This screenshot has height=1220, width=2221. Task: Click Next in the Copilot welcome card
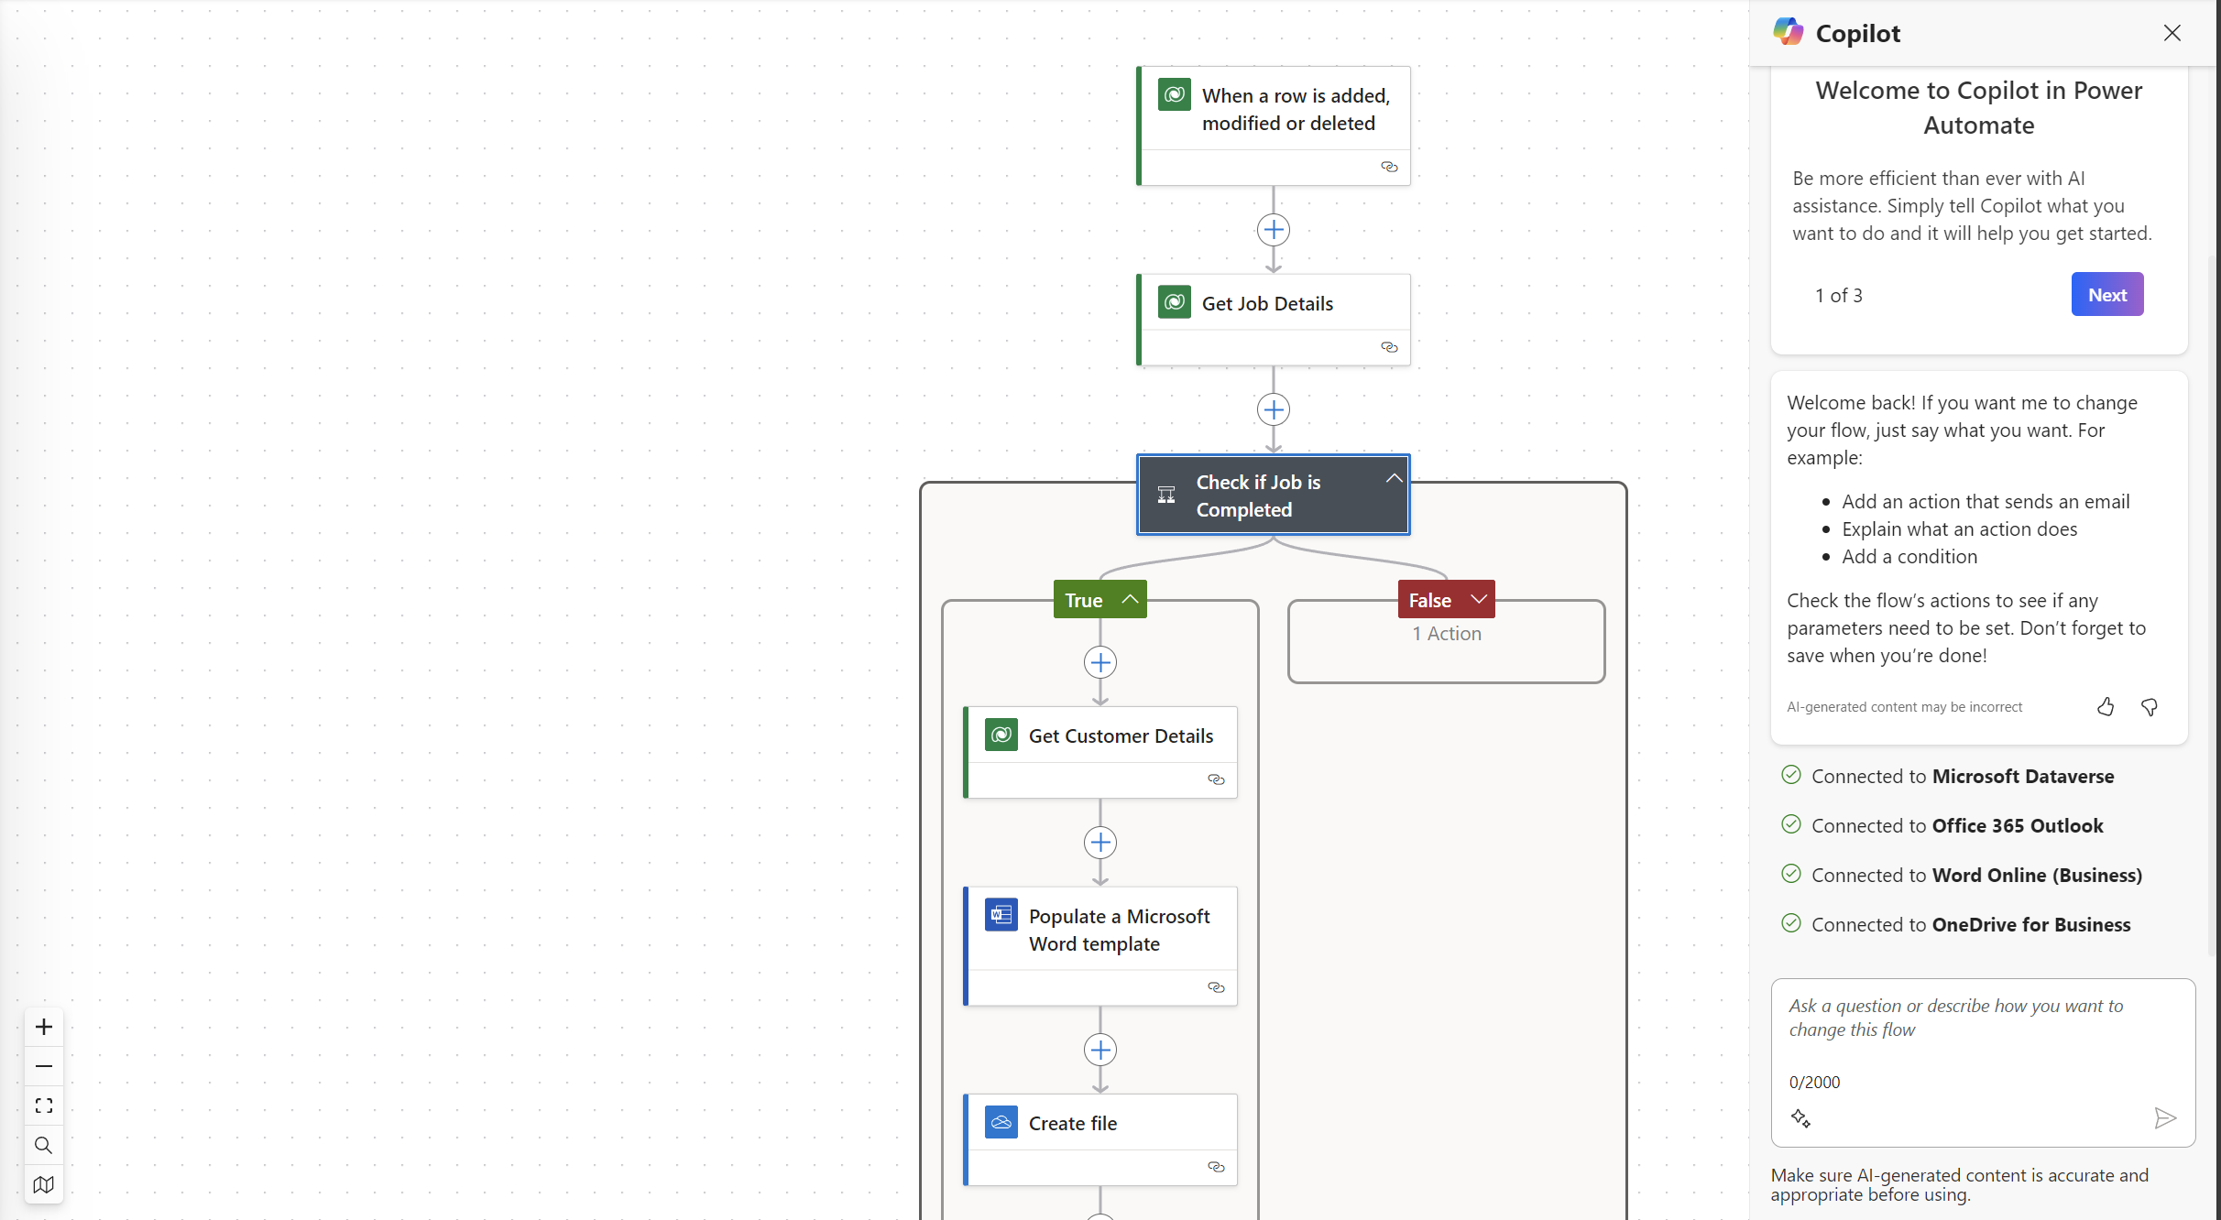2107,294
